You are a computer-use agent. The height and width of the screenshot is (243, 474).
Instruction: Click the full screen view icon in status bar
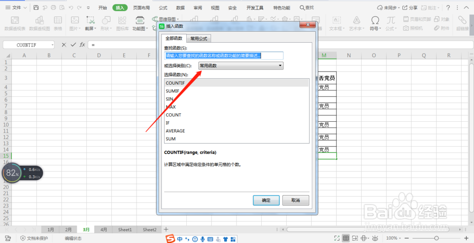coord(337,238)
